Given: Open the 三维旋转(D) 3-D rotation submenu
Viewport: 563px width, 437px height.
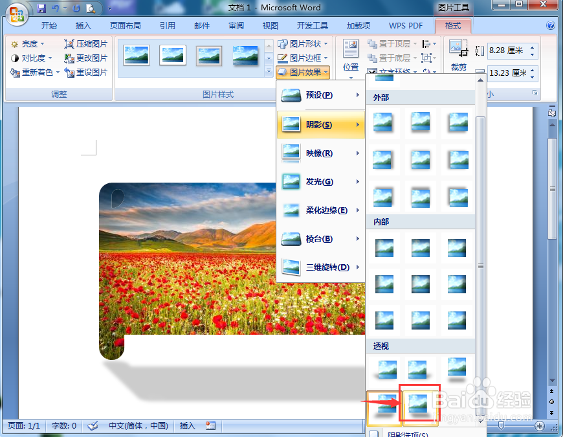Looking at the screenshot, I should (x=320, y=267).
